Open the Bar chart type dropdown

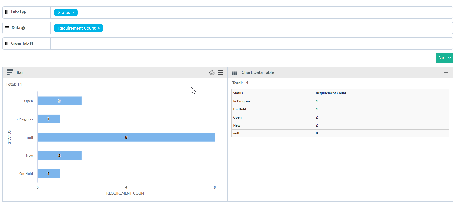[x=449, y=58]
